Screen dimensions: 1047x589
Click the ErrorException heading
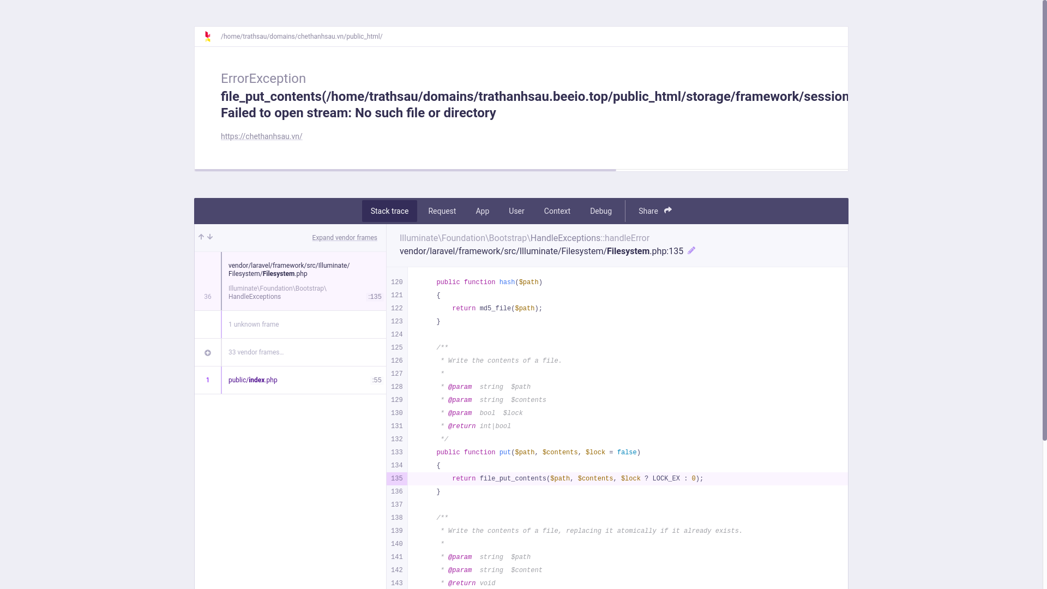point(263,79)
